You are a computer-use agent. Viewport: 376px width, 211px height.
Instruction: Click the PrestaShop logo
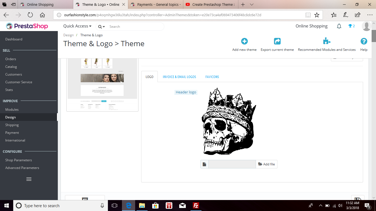[x=27, y=26]
